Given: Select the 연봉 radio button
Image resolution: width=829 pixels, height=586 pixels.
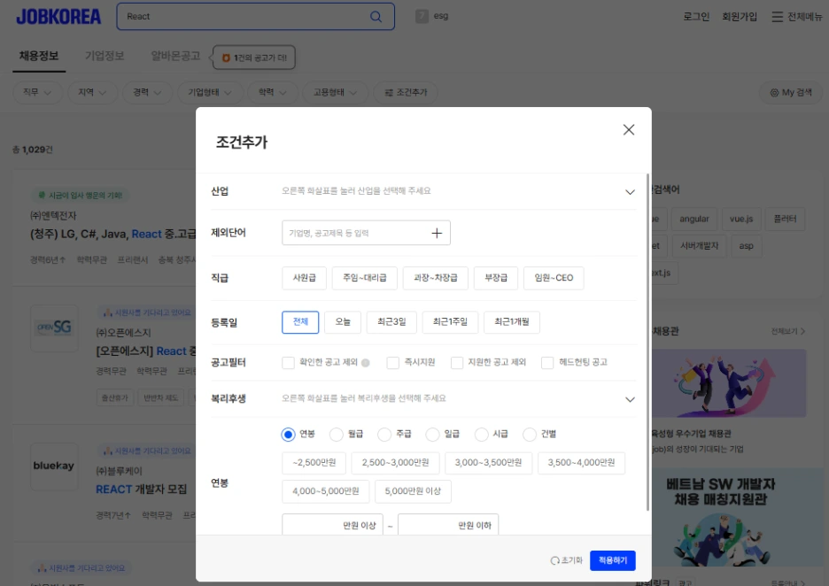Looking at the screenshot, I should [x=288, y=435].
